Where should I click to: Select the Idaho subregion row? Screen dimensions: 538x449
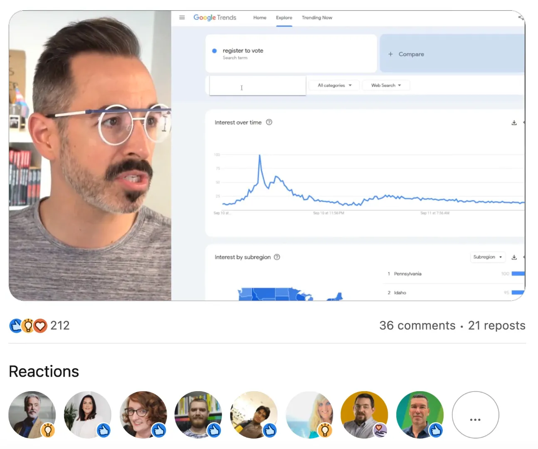[x=454, y=293]
